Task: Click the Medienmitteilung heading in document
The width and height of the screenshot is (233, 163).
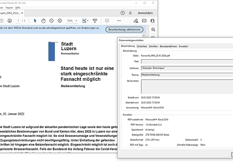Action: coord(73,86)
